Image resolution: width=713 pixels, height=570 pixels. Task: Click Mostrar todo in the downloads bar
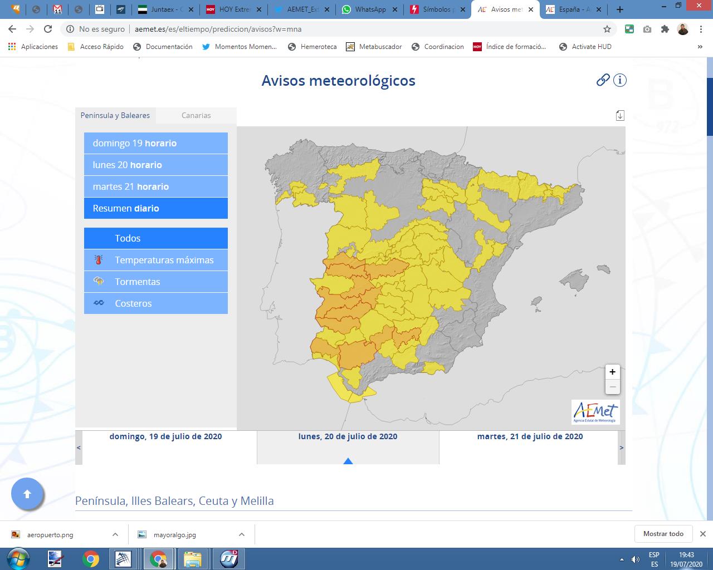tap(663, 533)
